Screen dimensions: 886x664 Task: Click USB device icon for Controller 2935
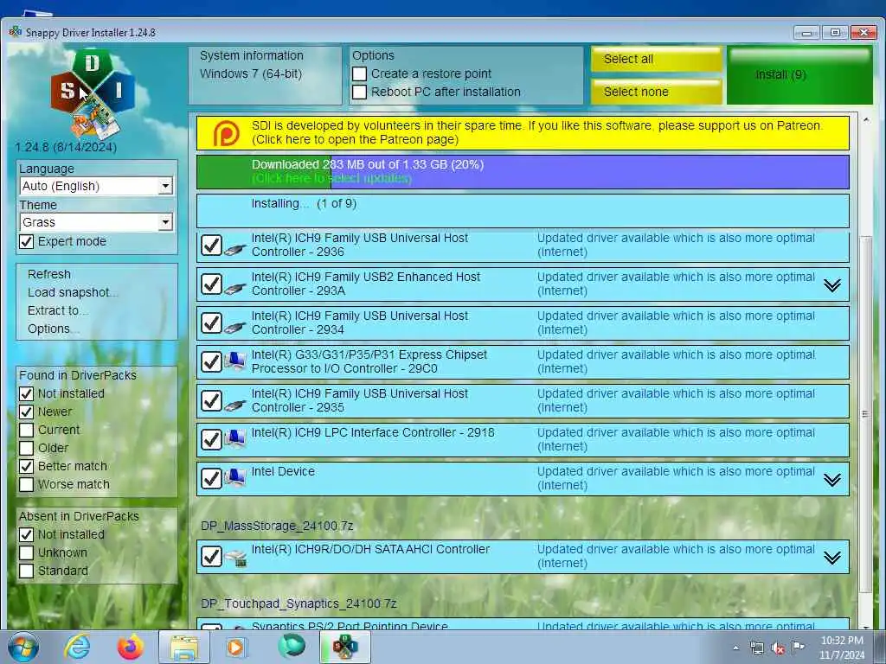coord(234,405)
